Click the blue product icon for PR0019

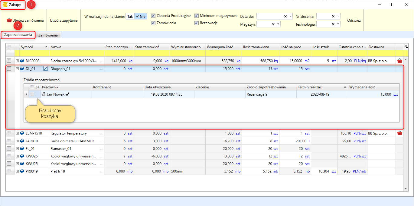click(22, 171)
